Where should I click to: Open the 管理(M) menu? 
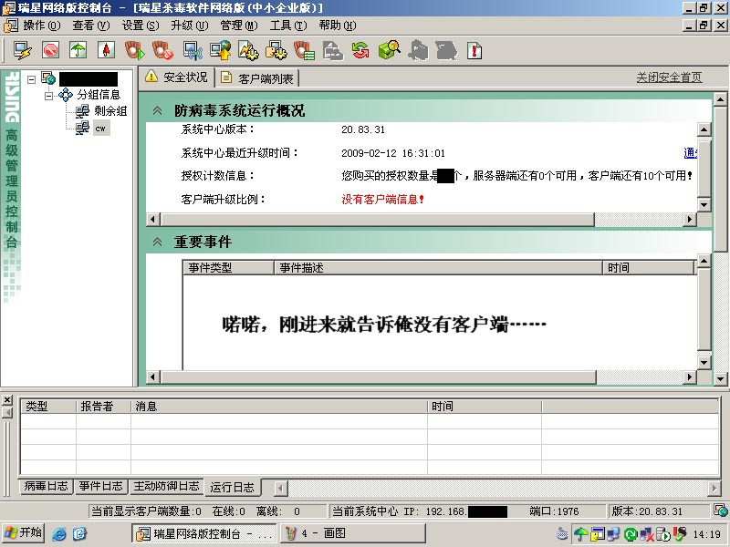239,26
